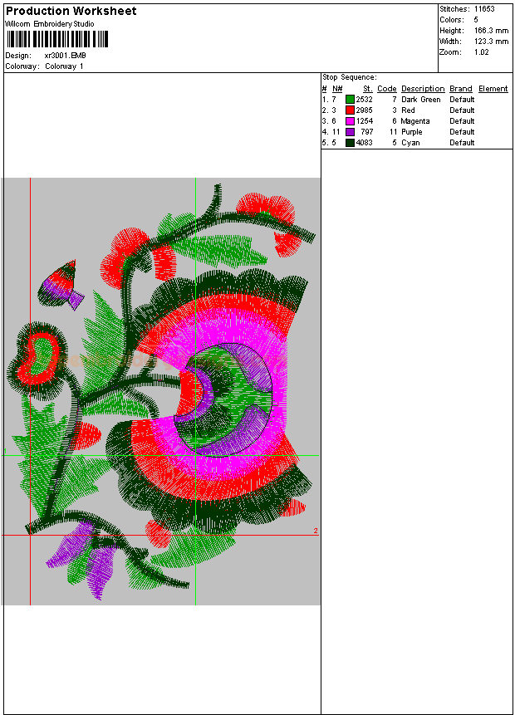
Task: Click 'Default' brand in Purple row
Action: pos(462,132)
